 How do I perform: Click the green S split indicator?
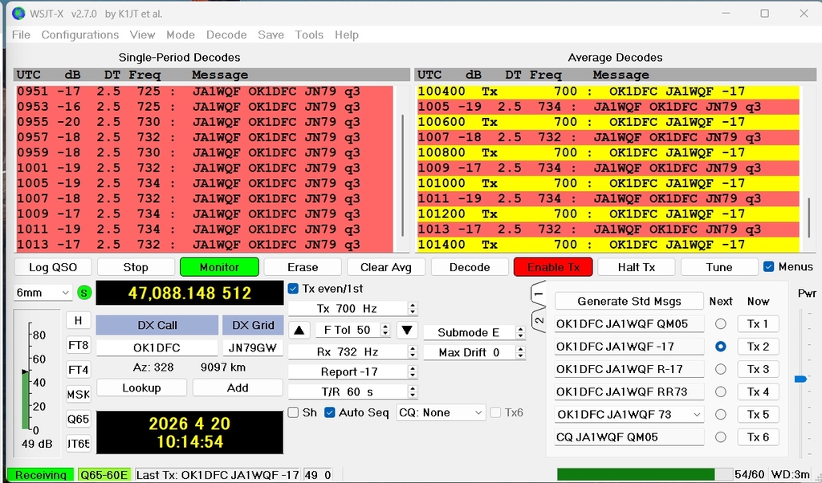tap(83, 292)
